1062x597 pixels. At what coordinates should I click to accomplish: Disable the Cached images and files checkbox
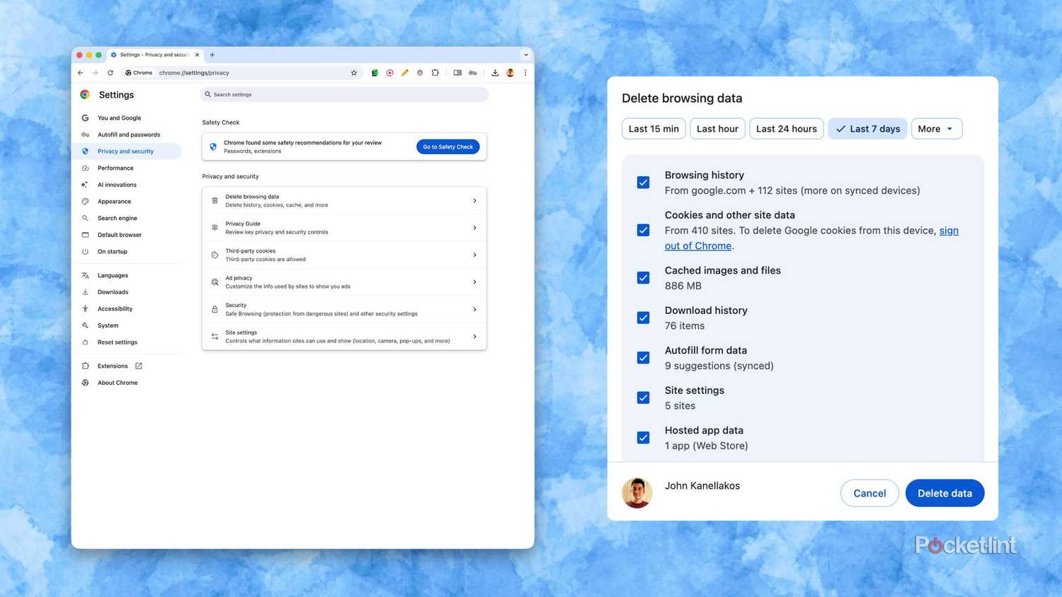click(x=643, y=277)
